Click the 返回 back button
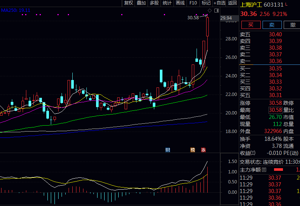Image resolution: width=300 pixels, height=206 pixels. [x=233, y=3]
